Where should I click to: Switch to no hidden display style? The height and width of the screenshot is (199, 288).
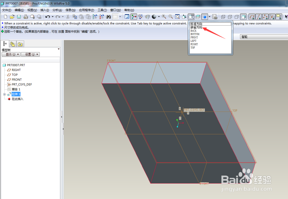(236, 17)
